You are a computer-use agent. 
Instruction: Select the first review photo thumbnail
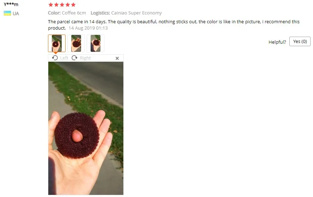tap(57, 43)
